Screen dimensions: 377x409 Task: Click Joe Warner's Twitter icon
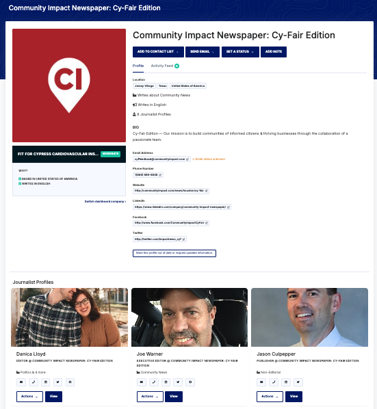click(178, 382)
